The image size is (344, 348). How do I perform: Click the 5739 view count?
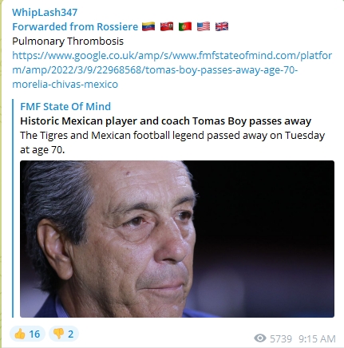pos(281,338)
